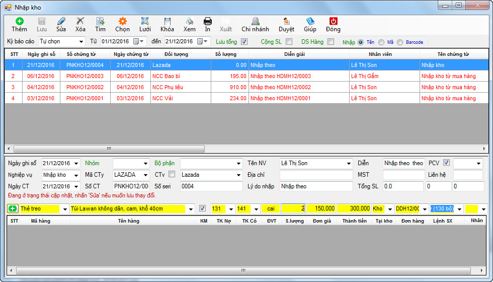Click the Lý do nhập field
Viewport: 493px width, 282px height.
[x=316, y=186]
